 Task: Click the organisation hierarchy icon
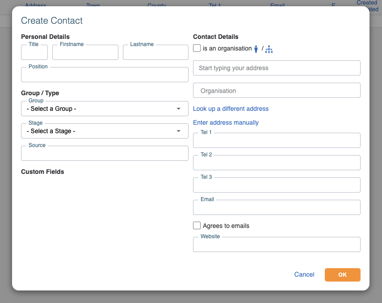click(269, 49)
